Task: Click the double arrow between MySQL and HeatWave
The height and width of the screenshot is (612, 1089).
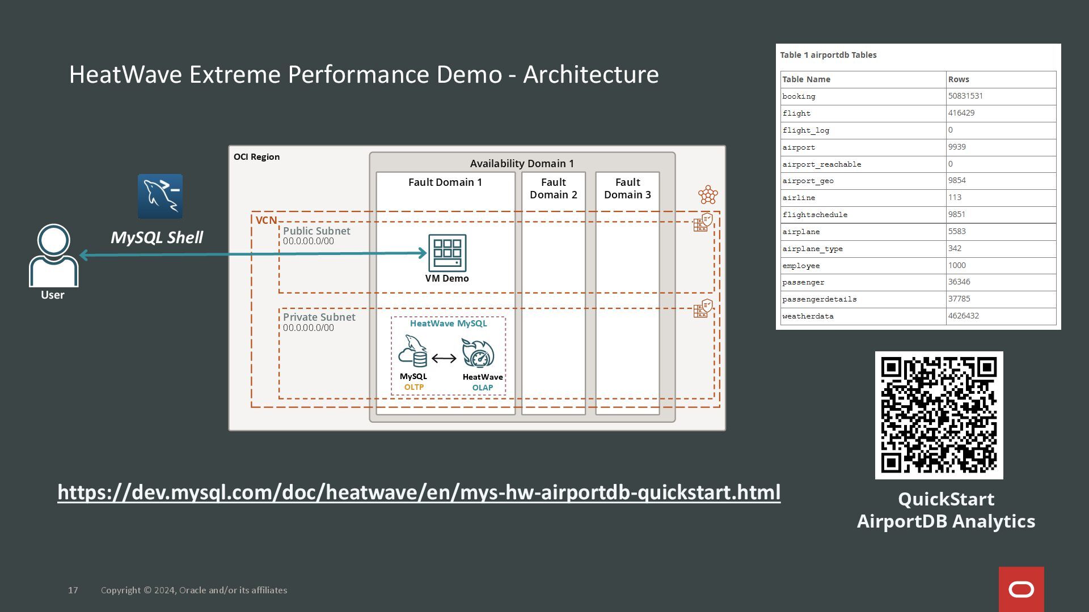Action: (x=444, y=358)
